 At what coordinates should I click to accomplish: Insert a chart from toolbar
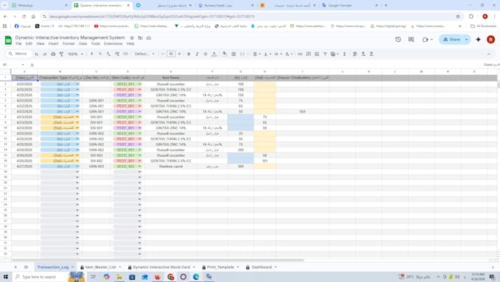click(x=317, y=54)
